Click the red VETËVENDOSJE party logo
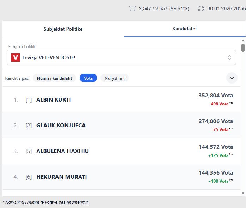The image size is (246, 208). point(16,57)
